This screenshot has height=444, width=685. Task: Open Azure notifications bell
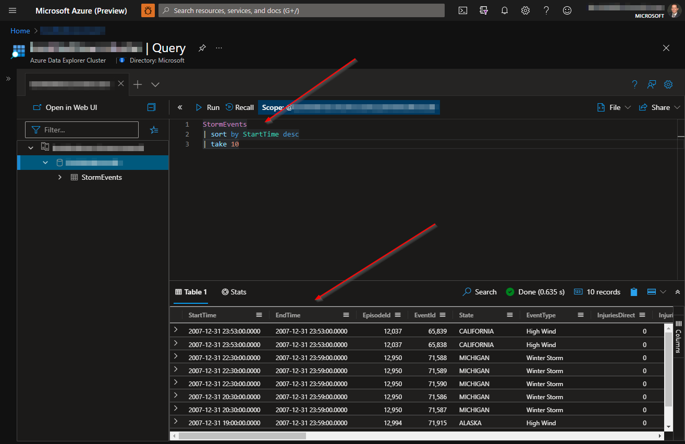click(504, 10)
